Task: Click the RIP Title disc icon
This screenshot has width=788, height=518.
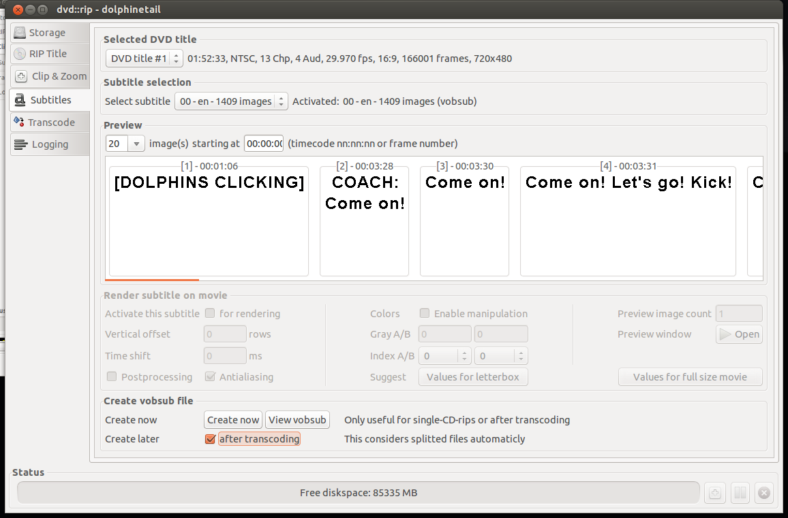Action: [x=20, y=54]
